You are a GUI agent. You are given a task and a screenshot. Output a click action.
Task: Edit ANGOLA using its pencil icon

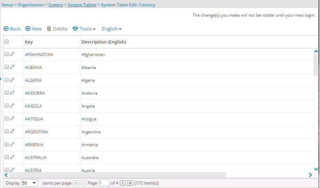click(12, 105)
